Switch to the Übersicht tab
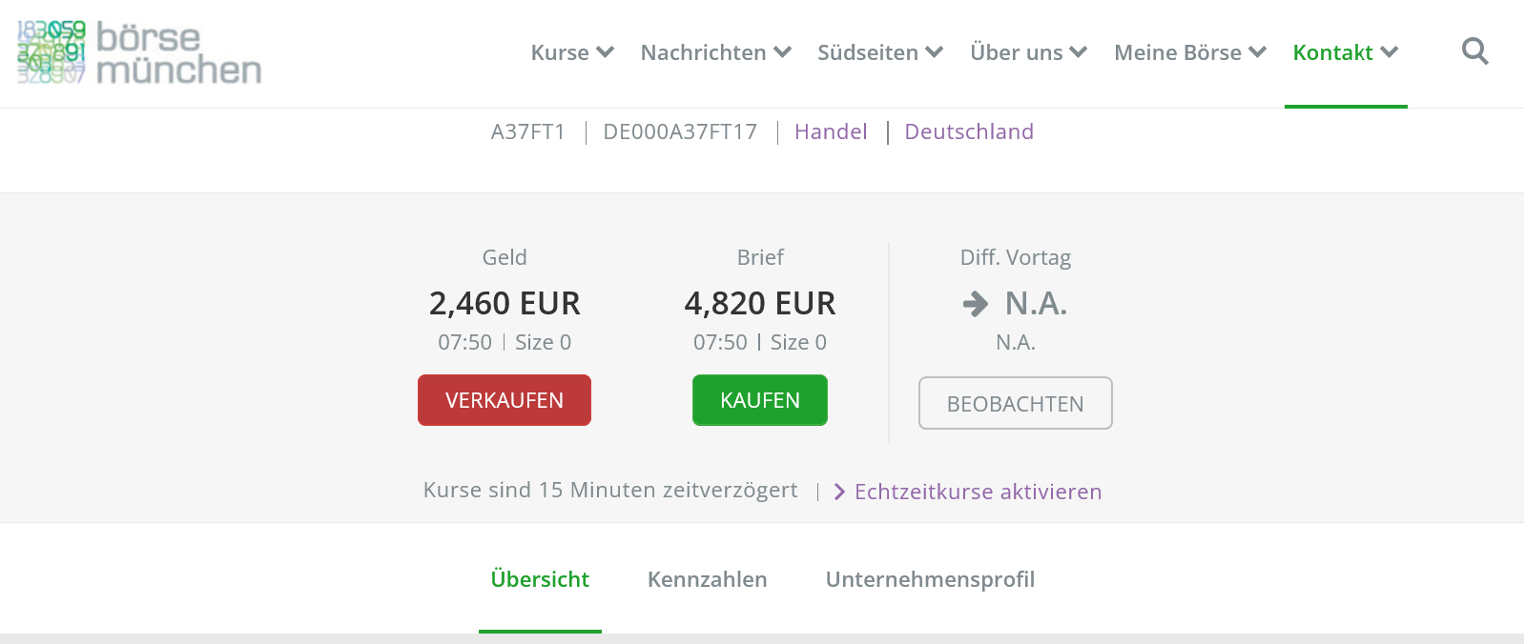The height and width of the screenshot is (644, 1525). [x=540, y=579]
